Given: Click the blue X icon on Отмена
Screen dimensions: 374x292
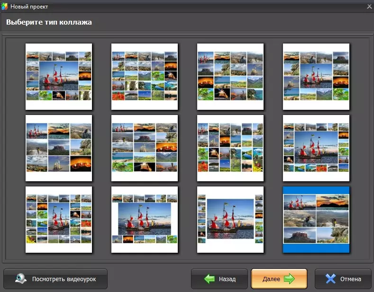Looking at the screenshot, I should point(330,279).
